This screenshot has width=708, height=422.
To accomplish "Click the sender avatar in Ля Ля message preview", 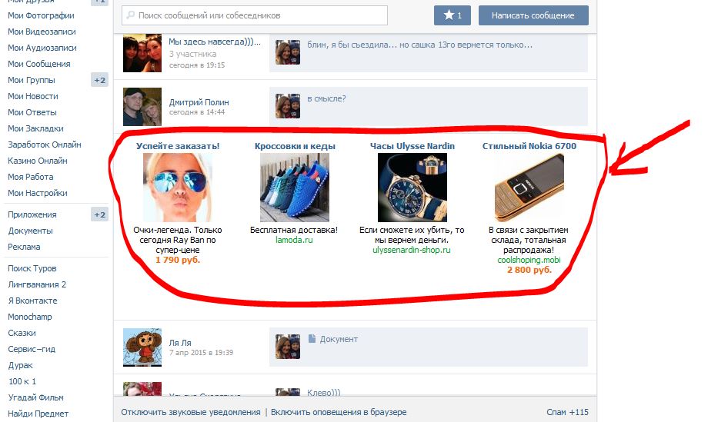I will pos(288,347).
